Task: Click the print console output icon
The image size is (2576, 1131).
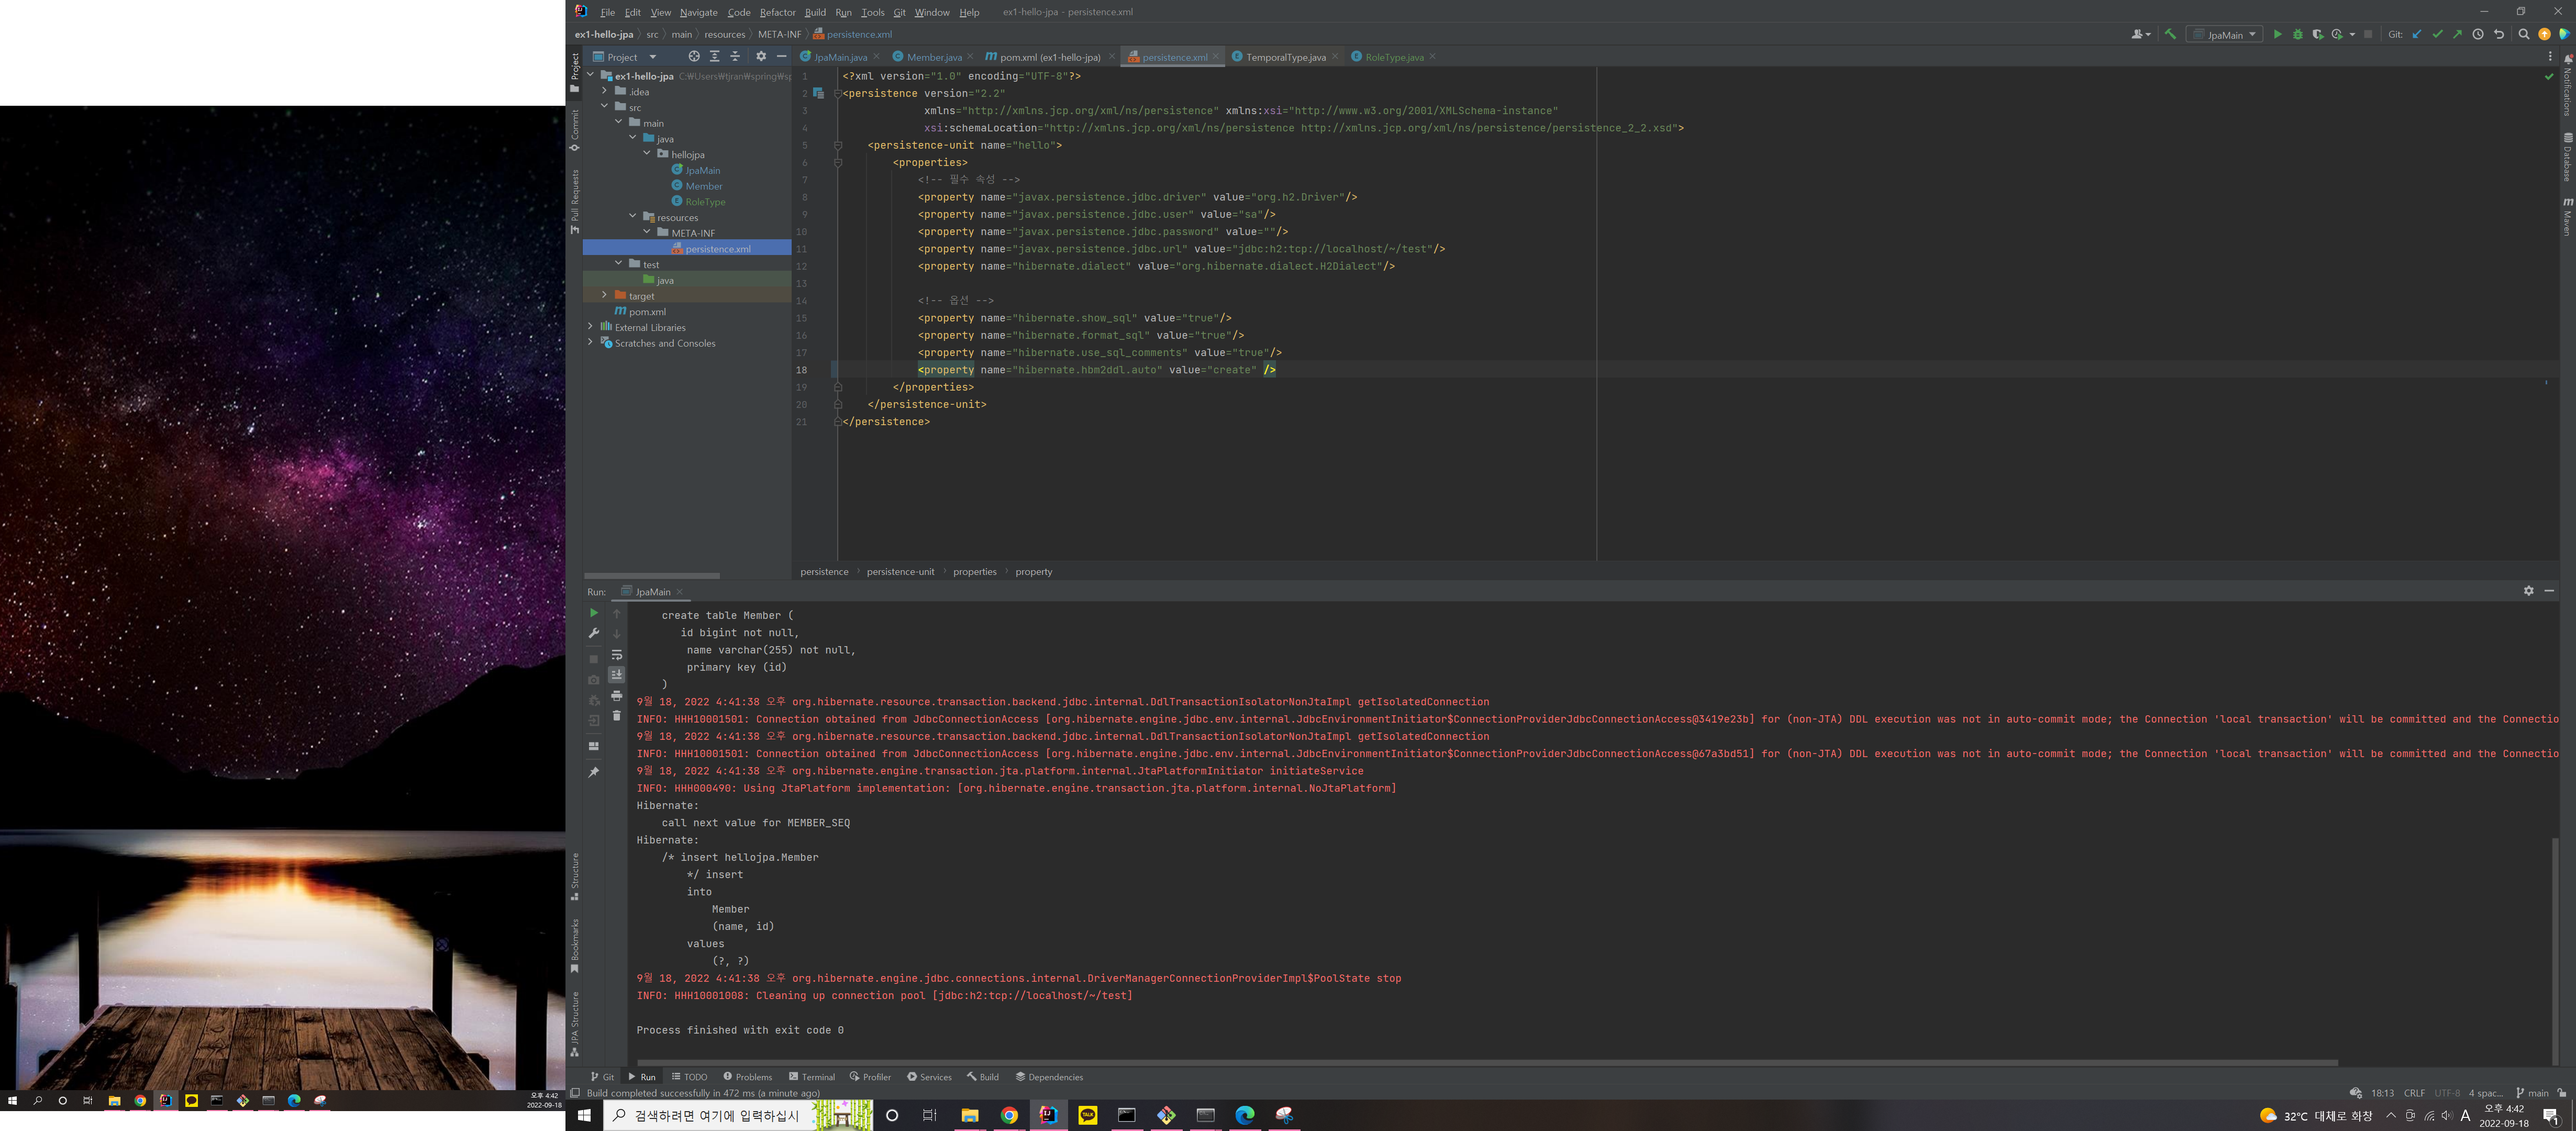Action: click(x=616, y=696)
